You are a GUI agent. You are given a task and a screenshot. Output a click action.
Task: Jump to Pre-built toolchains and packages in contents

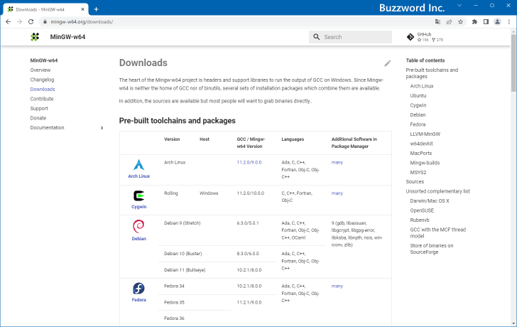tap(432, 73)
